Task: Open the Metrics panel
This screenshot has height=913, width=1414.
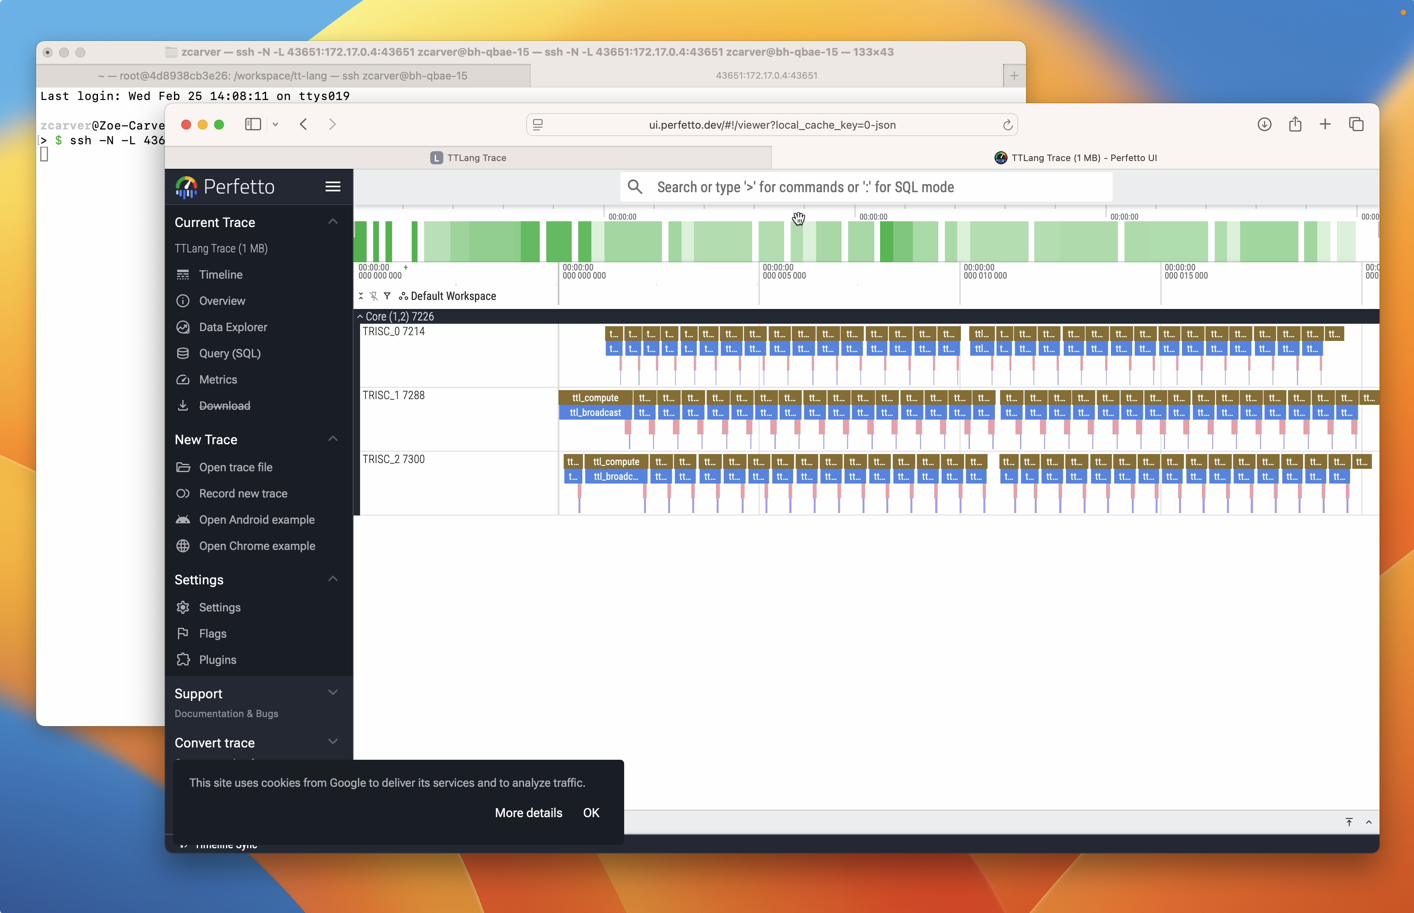Action: tap(218, 379)
